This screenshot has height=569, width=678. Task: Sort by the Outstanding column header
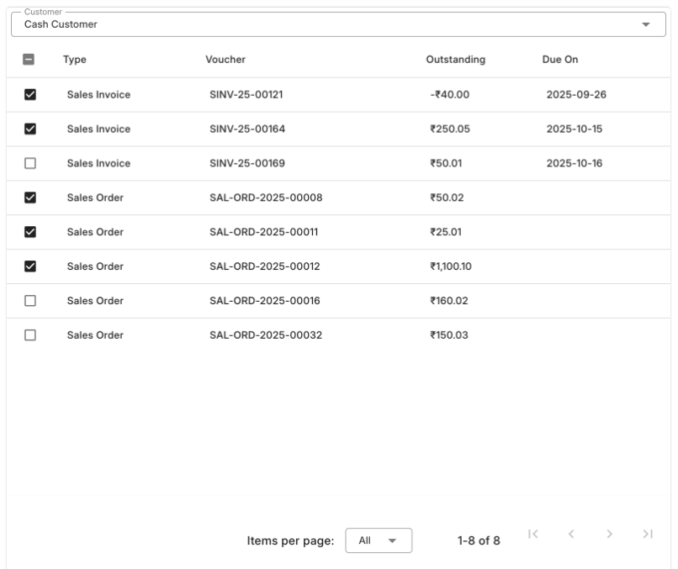455,60
